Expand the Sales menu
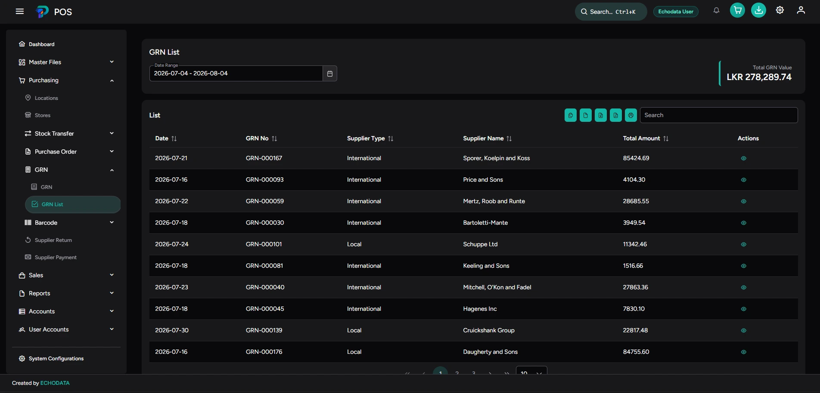The image size is (820, 393). pyautogui.click(x=66, y=275)
